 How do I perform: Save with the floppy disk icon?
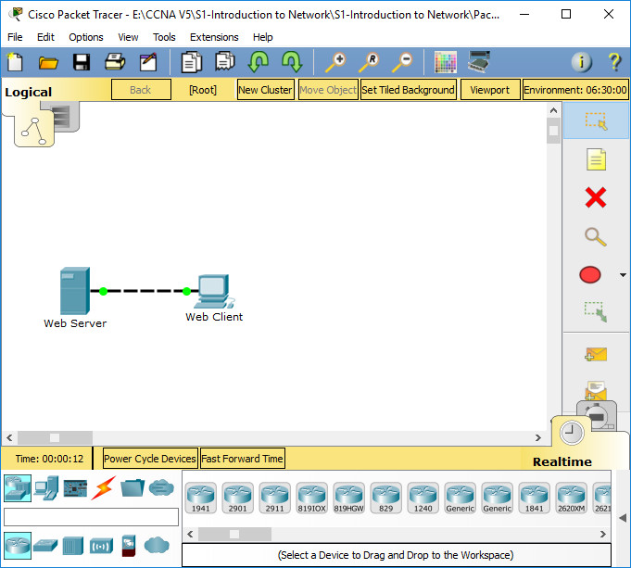(82, 62)
